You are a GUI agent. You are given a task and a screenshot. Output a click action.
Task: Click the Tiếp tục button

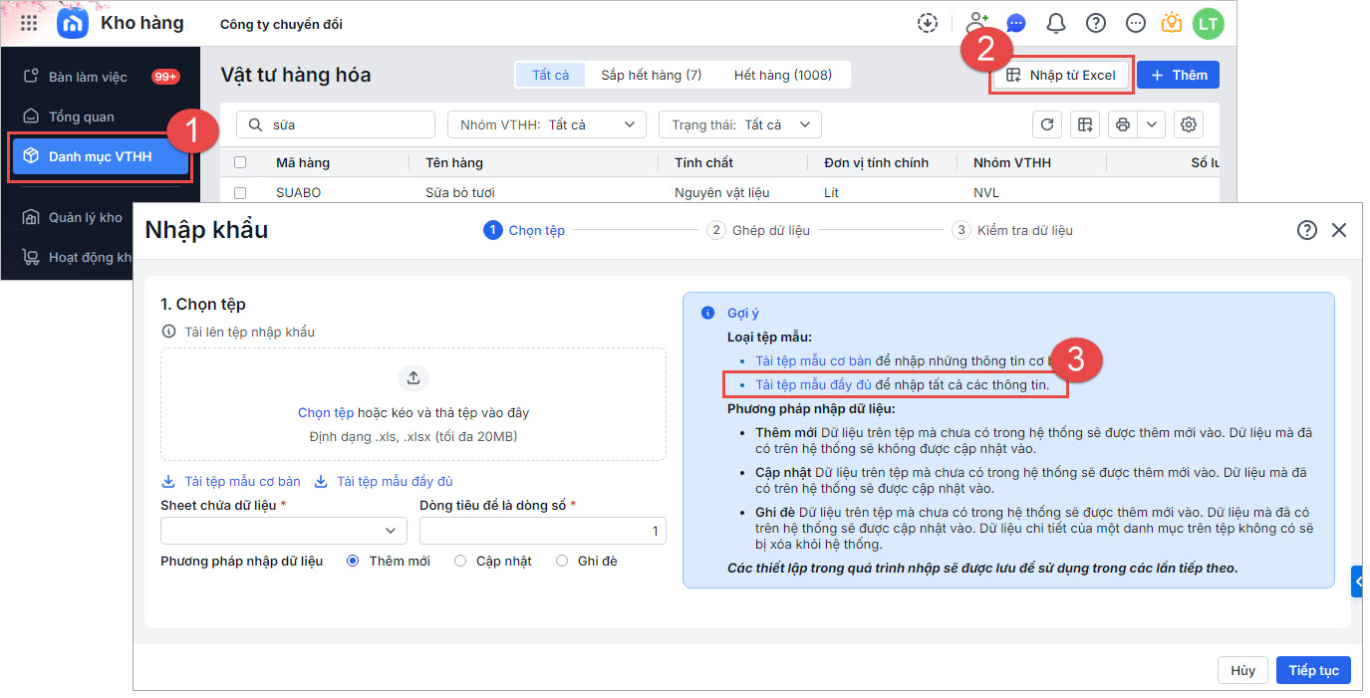[1312, 670]
